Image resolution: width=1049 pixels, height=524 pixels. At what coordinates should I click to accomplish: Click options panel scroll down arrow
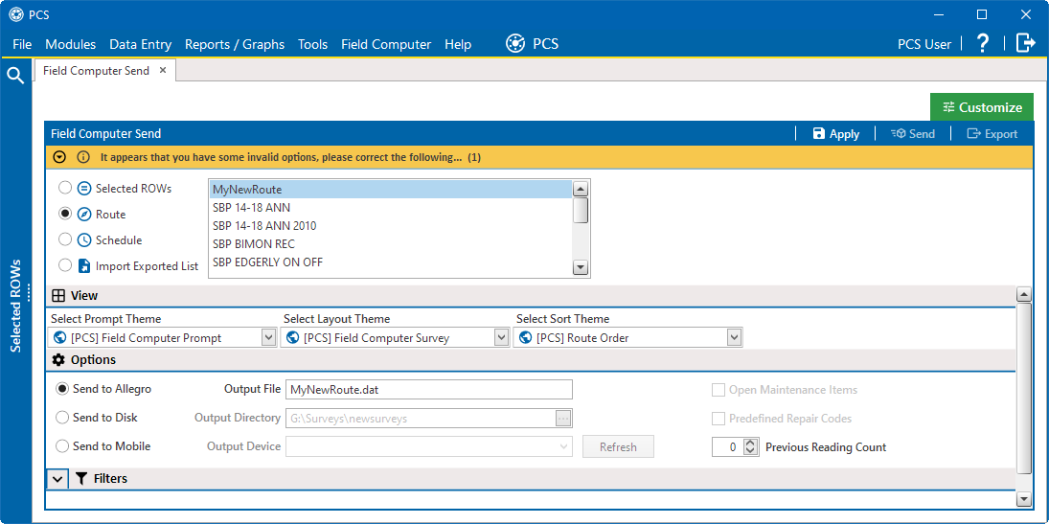tap(1023, 499)
